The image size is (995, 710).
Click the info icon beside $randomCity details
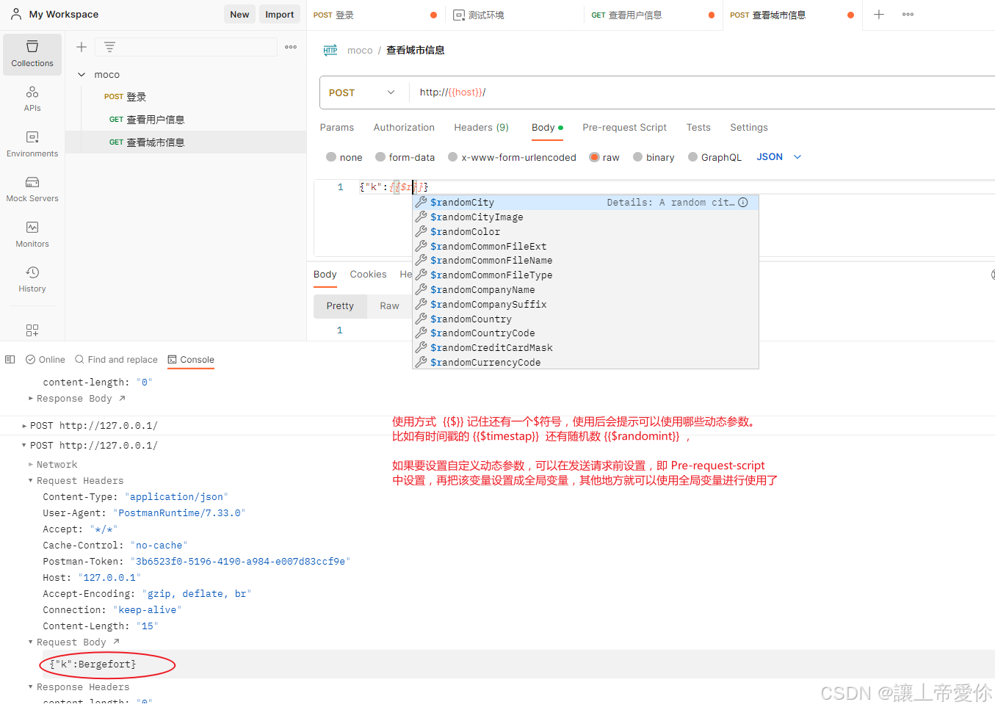743,203
